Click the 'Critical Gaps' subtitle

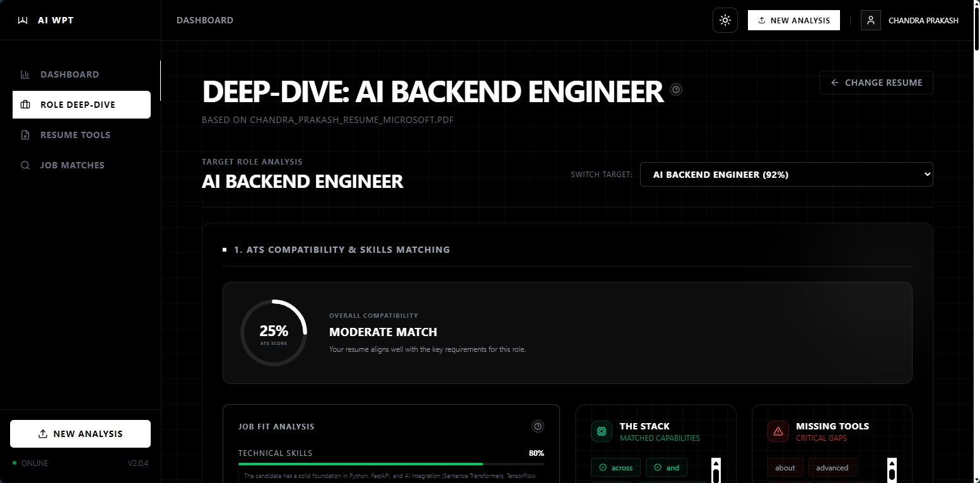tap(821, 438)
